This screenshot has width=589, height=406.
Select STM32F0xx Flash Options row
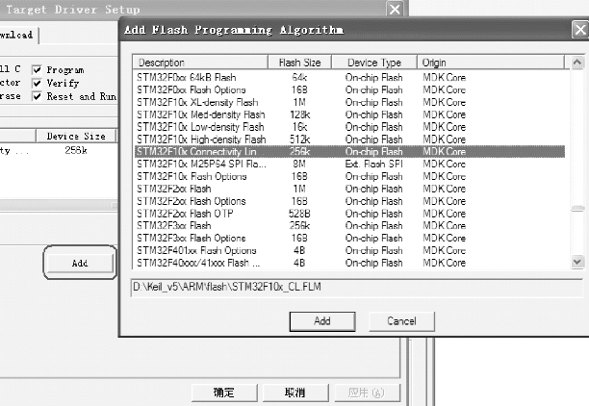pyautogui.click(x=349, y=89)
